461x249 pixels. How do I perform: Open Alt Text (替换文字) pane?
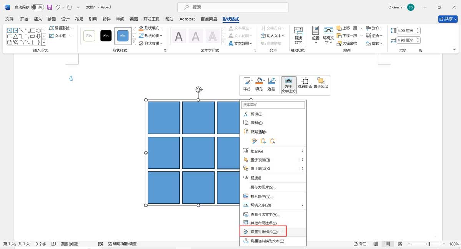tap(298, 36)
